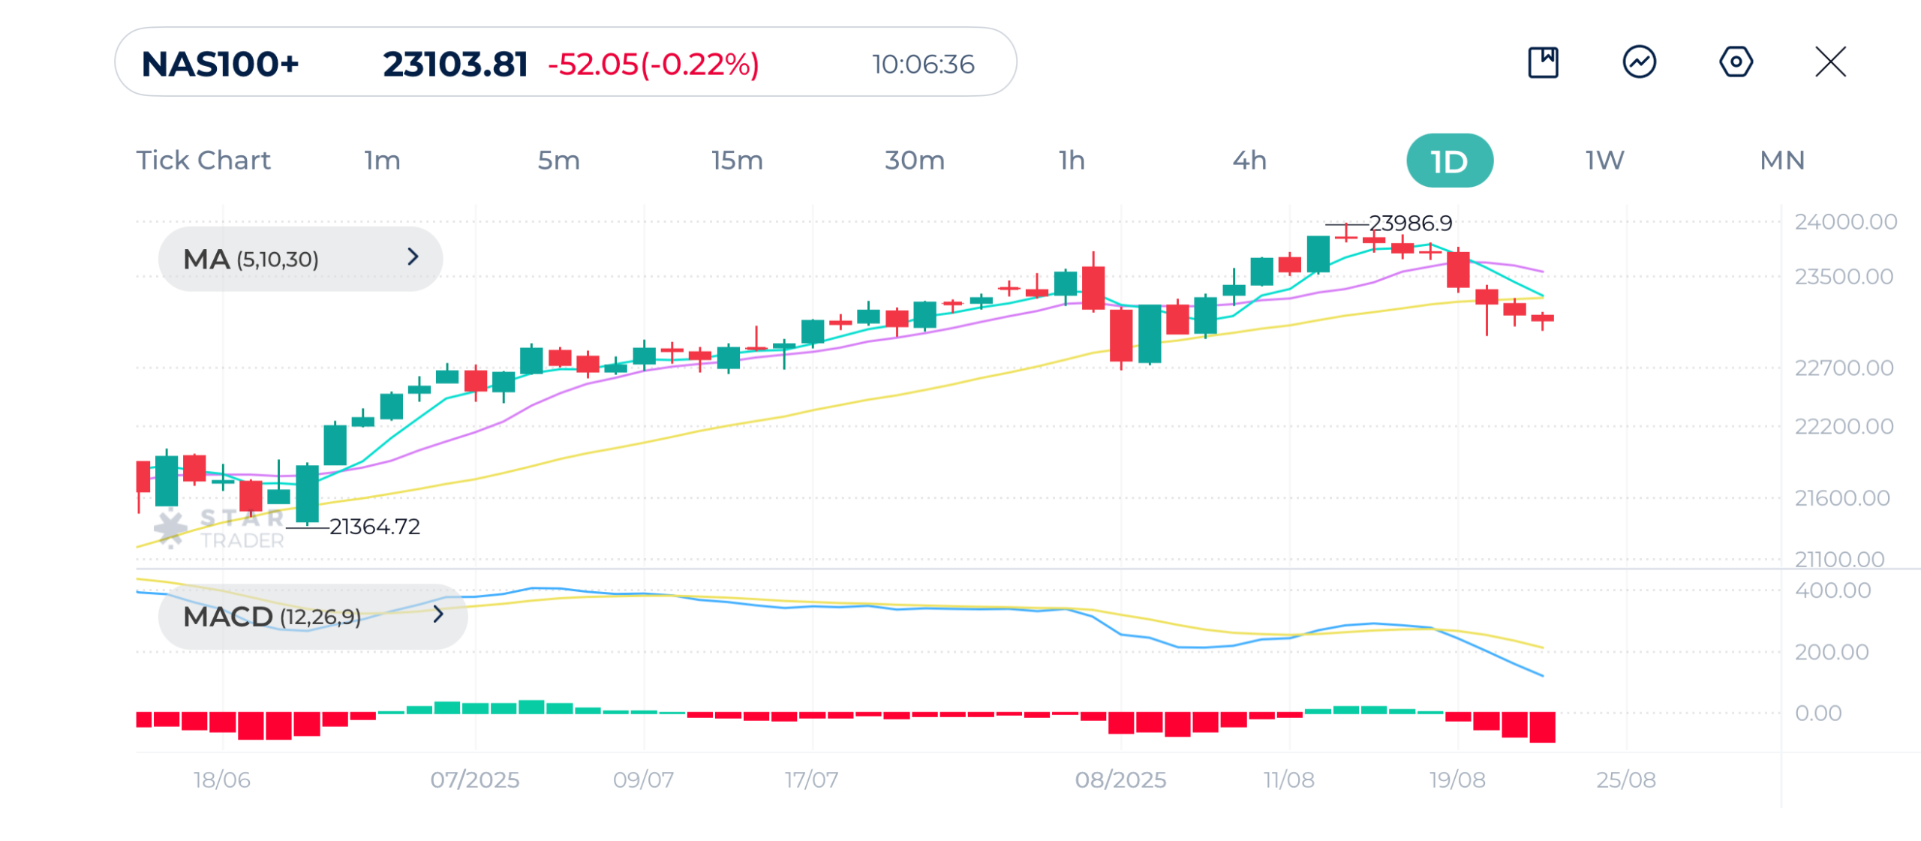Click the 21364.72 low price marker
The image size is (1921, 841).
(374, 527)
